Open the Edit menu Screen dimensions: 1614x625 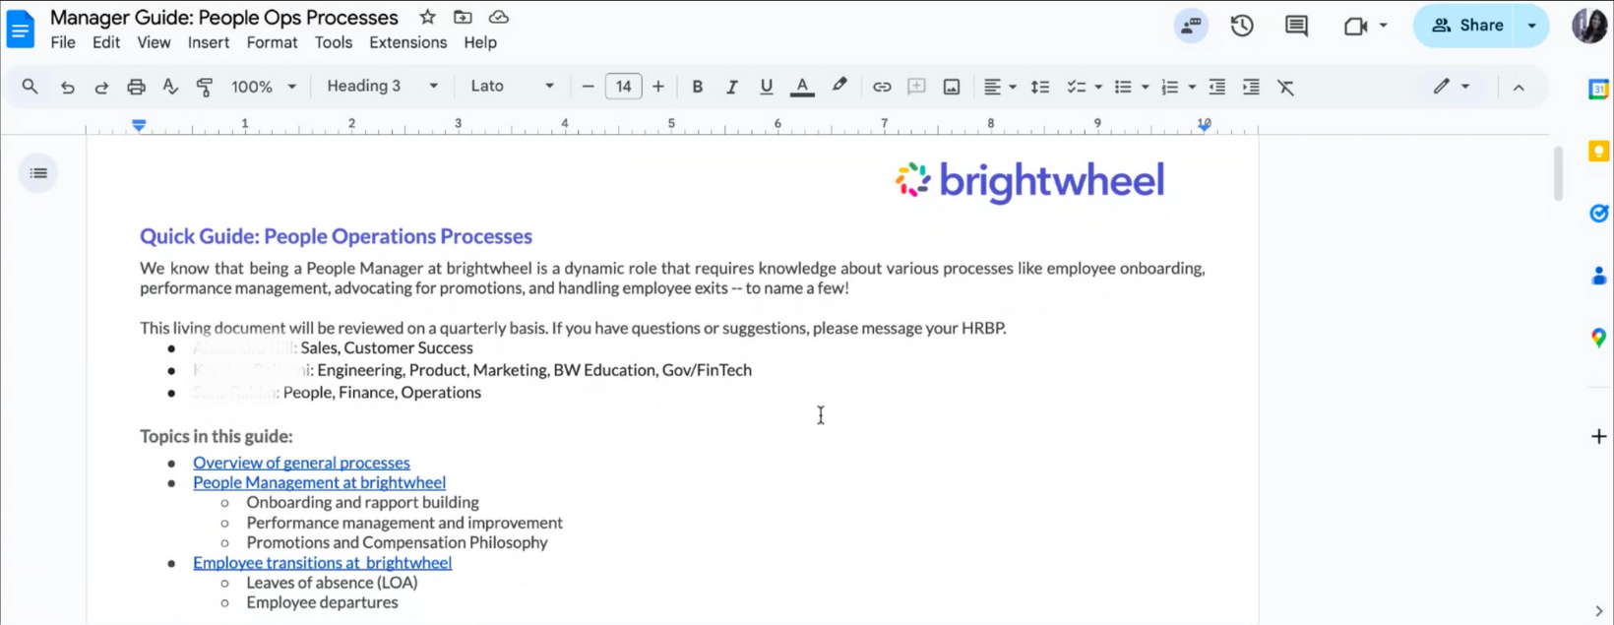[x=106, y=42]
